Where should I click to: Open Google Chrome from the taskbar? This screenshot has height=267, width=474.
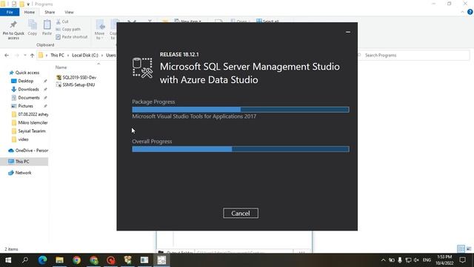(x=76, y=260)
